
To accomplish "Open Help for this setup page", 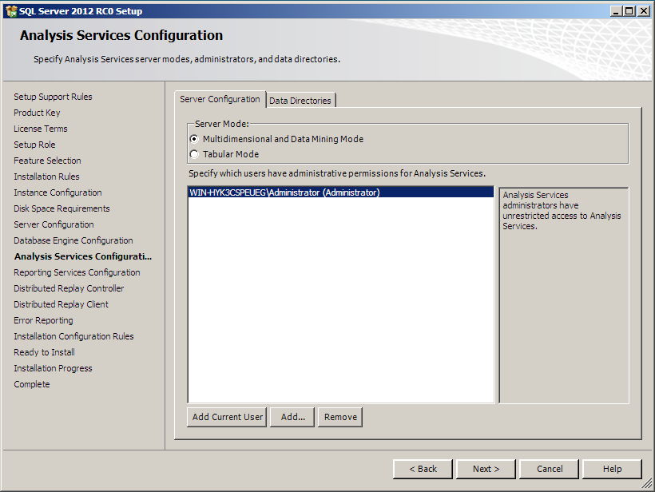I will coord(612,469).
